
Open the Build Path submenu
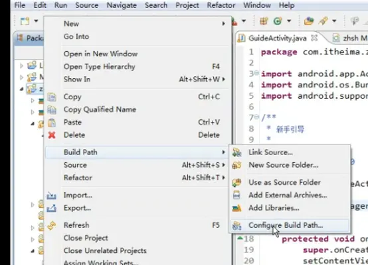pos(137,152)
